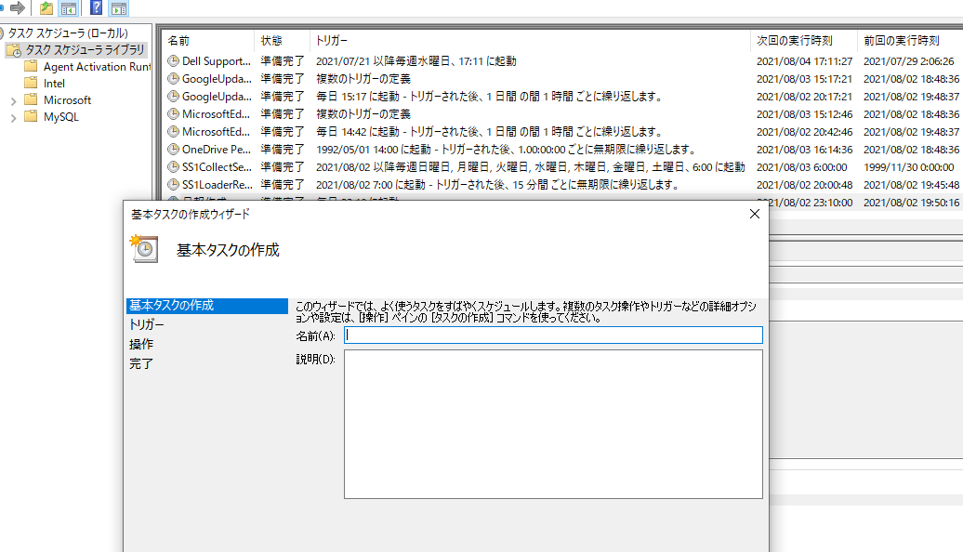Screen dimensions: 963x552
Task: Open Help with the question mark icon
Action: coord(97,8)
